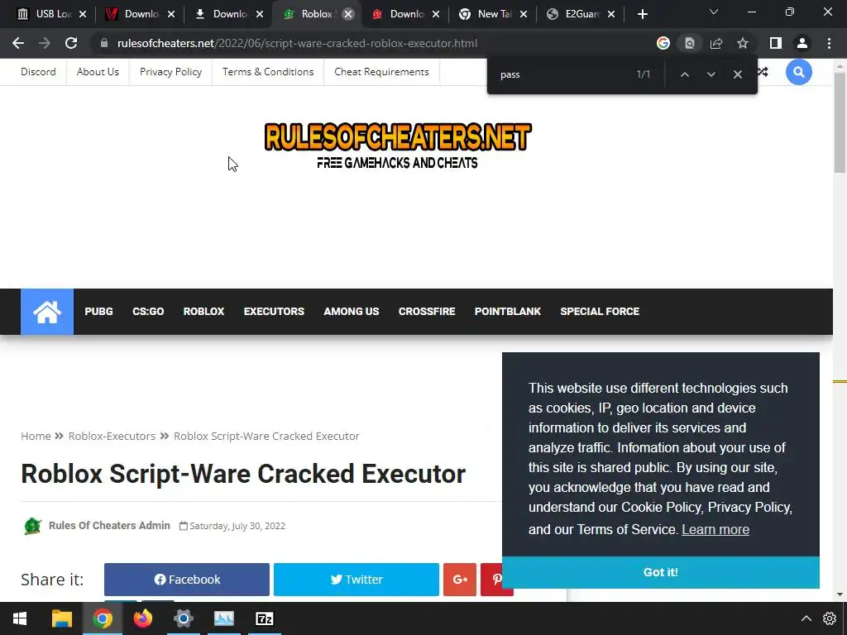Open the Chrome profile icon
The height and width of the screenshot is (635, 847).
(802, 43)
